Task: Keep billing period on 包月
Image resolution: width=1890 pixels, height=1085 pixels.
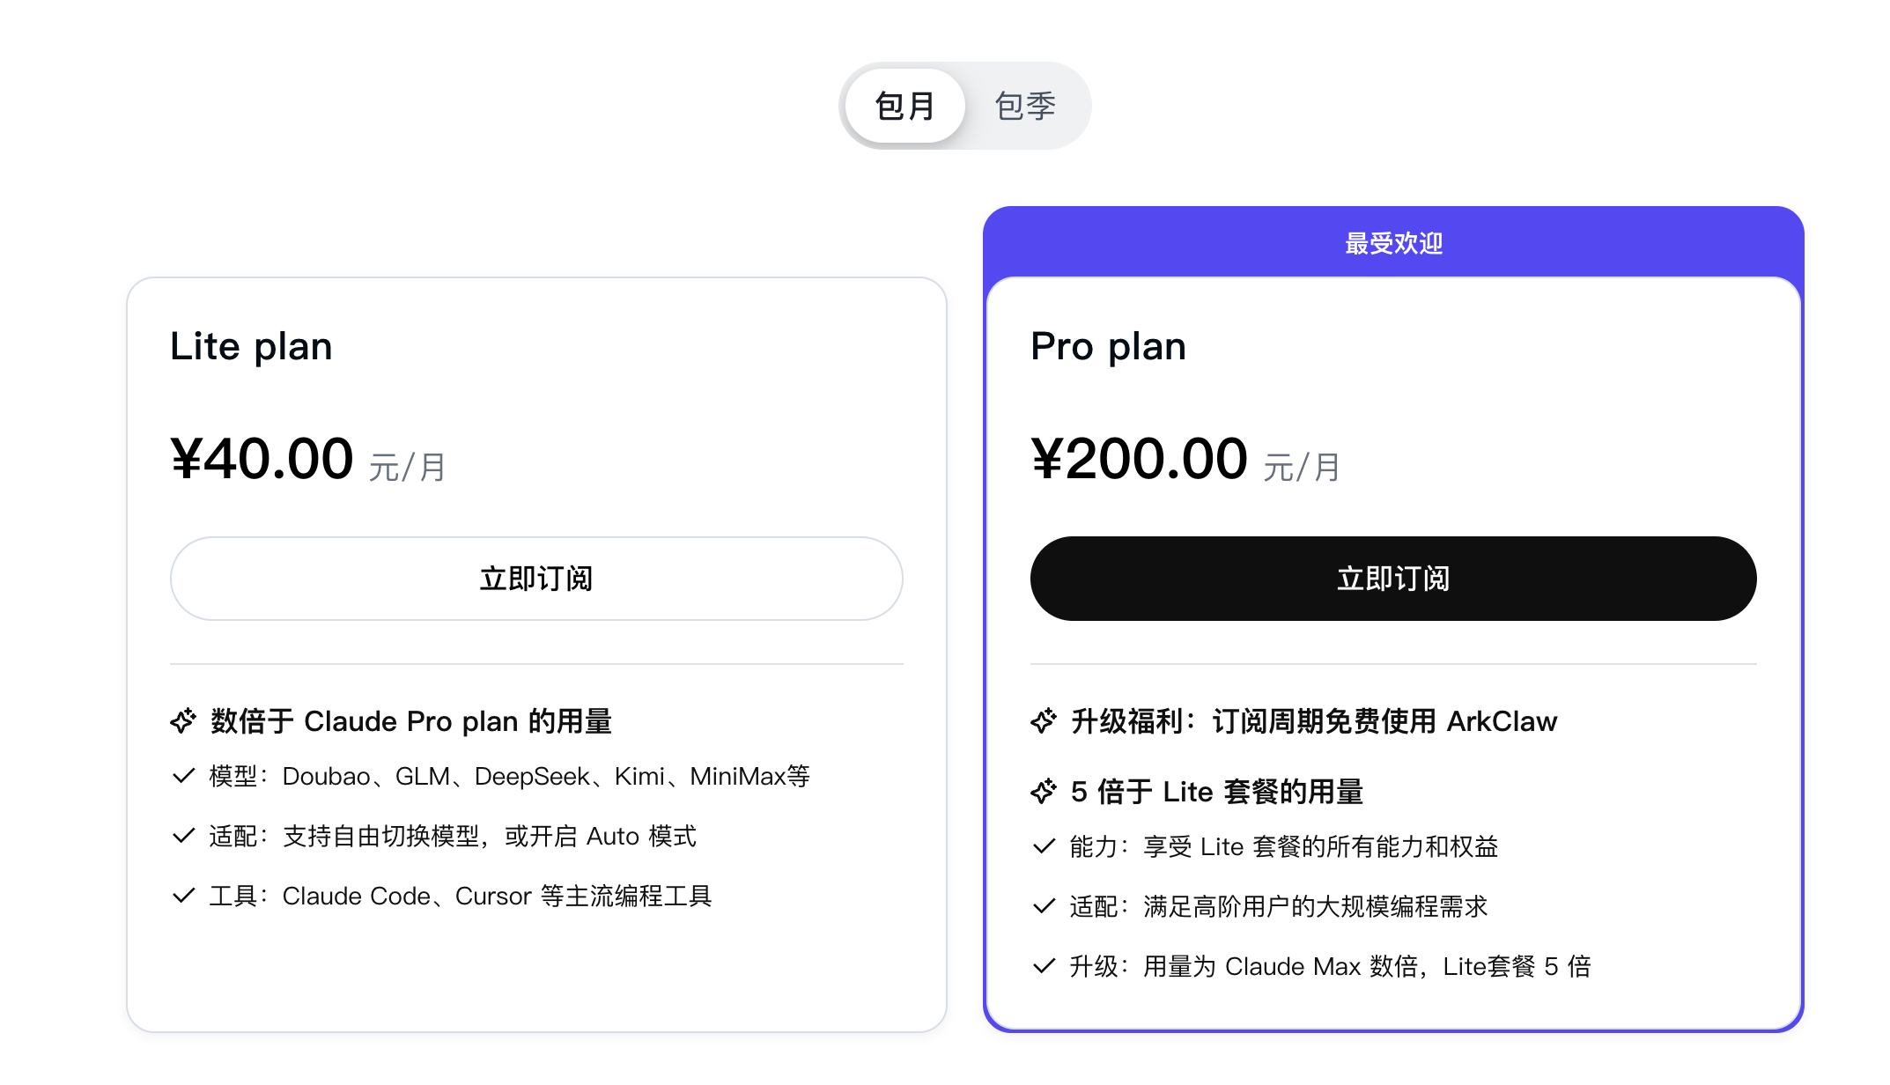Action: (x=906, y=105)
